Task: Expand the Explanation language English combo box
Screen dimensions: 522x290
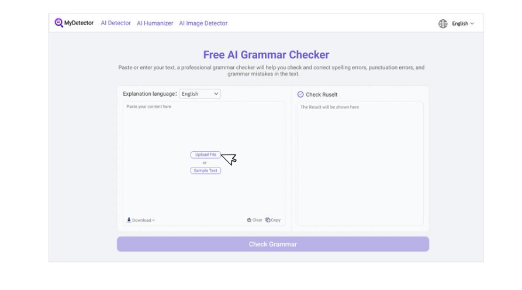Action: [x=200, y=94]
